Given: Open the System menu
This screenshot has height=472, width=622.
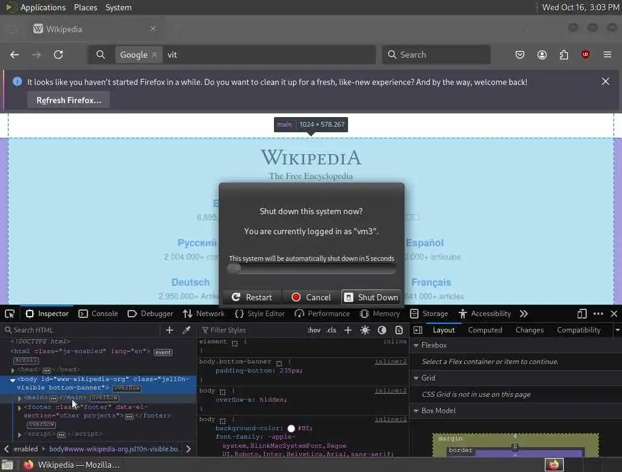Looking at the screenshot, I should pyautogui.click(x=118, y=7).
